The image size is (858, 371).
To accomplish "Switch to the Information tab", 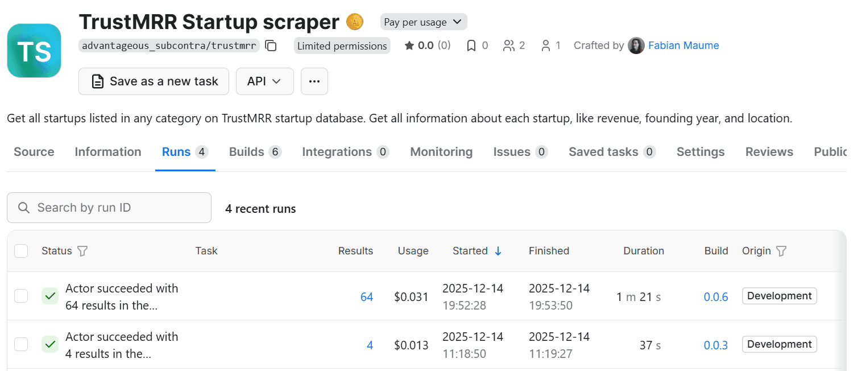I will 108,152.
